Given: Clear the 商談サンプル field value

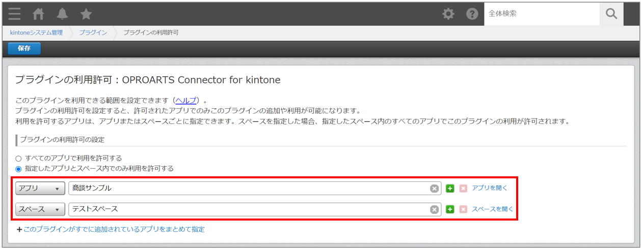Looking at the screenshot, I should [x=434, y=189].
